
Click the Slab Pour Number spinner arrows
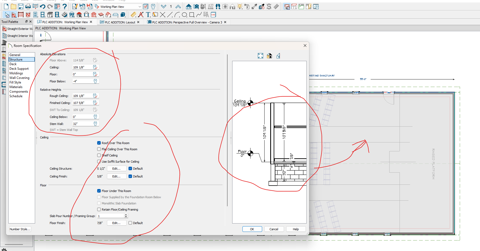point(126,216)
